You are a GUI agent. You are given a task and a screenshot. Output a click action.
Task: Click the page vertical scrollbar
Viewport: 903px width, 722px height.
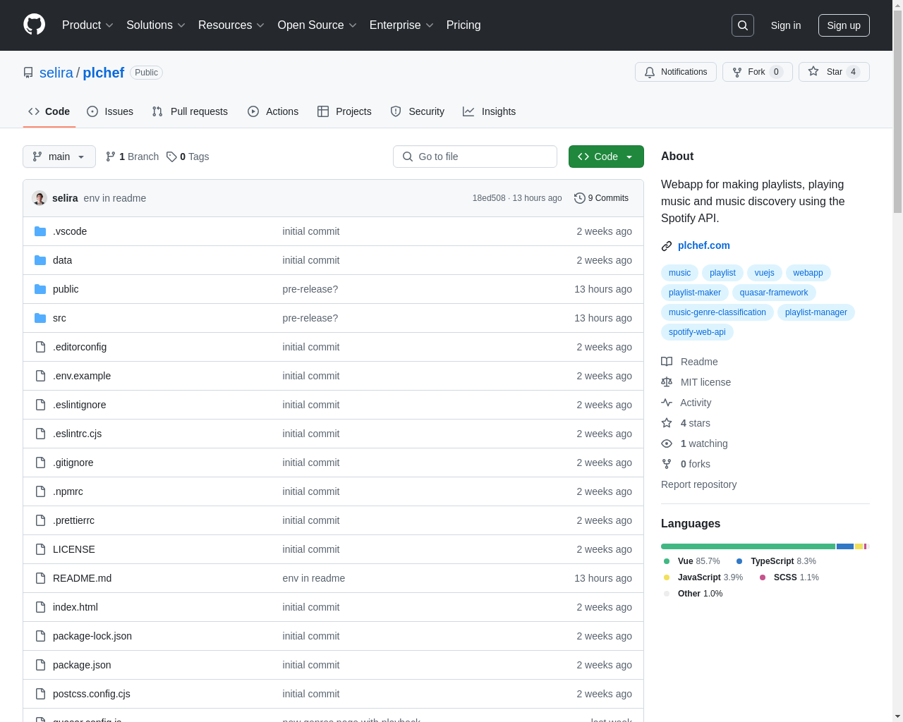pyautogui.click(x=897, y=361)
